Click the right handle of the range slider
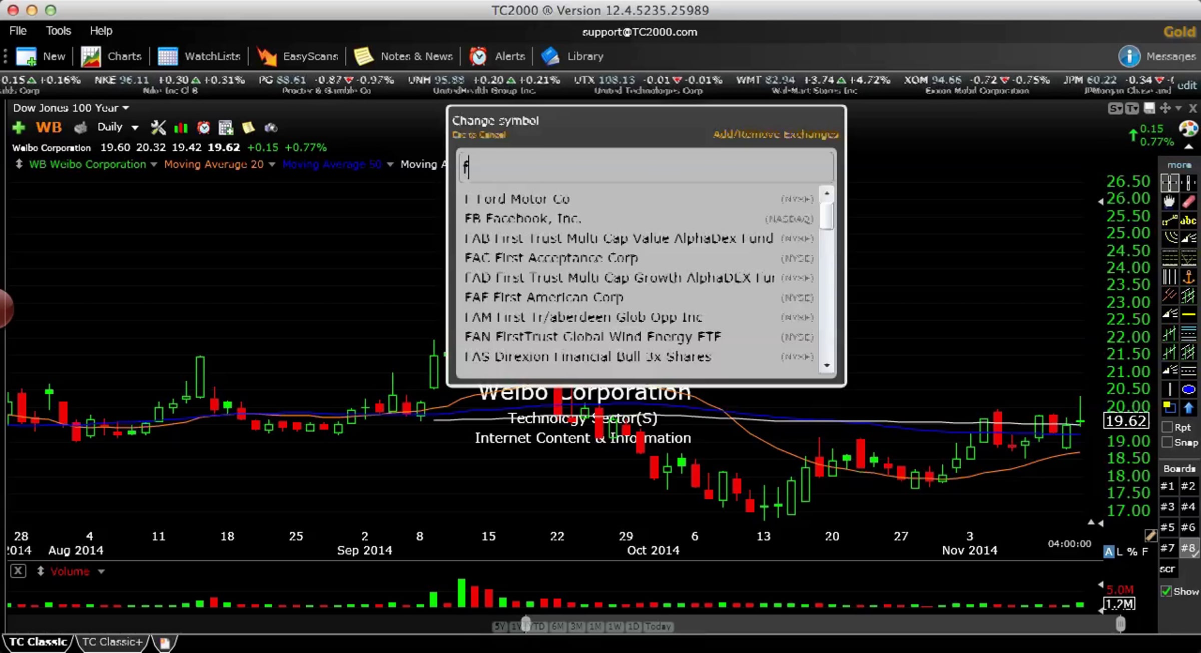The height and width of the screenshot is (653, 1201). pos(1120,623)
